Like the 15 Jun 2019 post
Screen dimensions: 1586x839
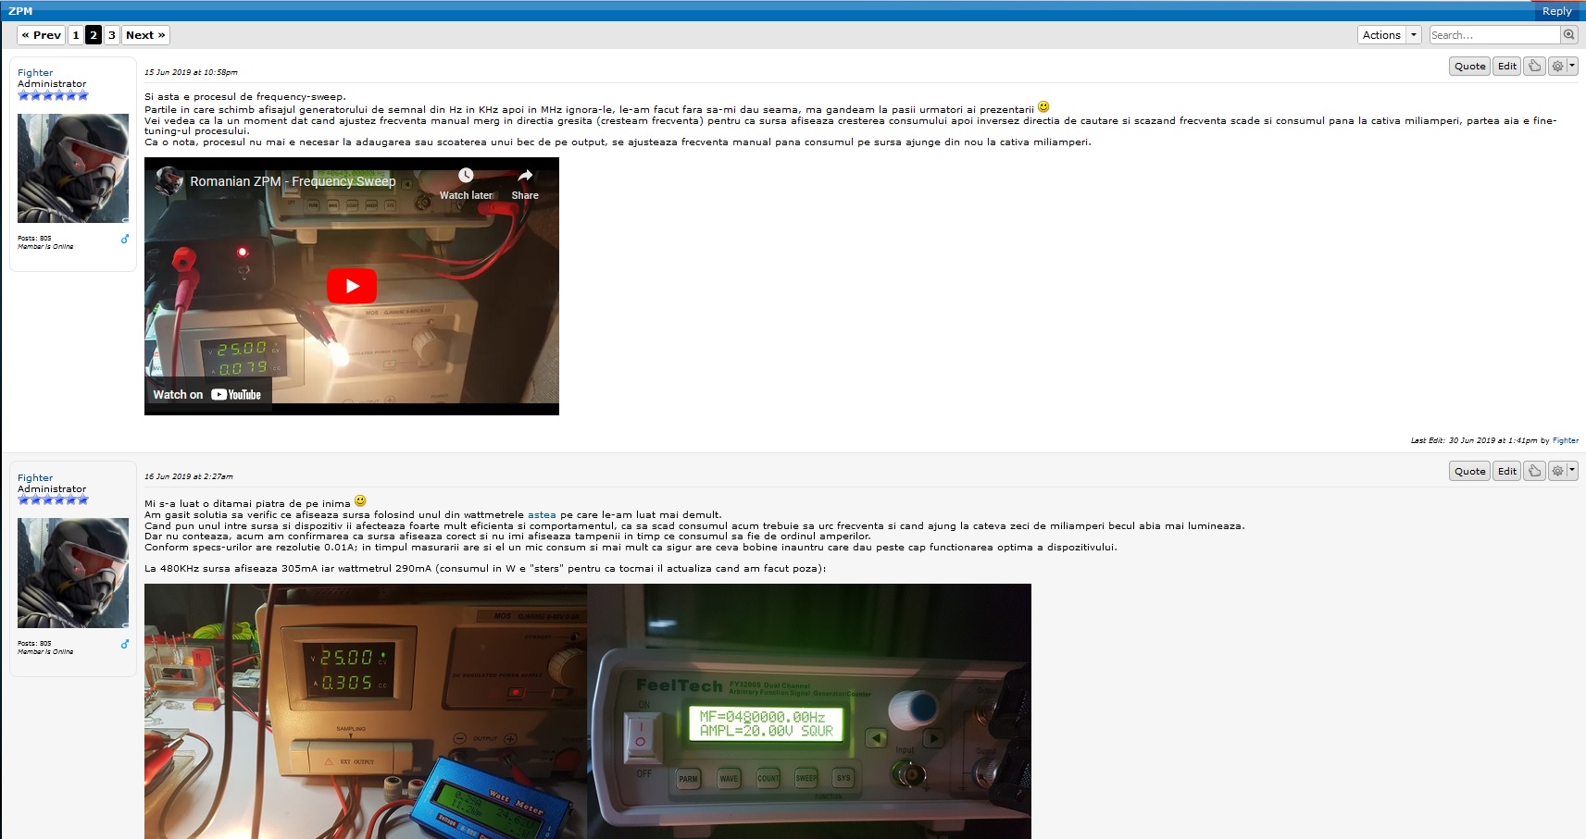click(x=1534, y=67)
